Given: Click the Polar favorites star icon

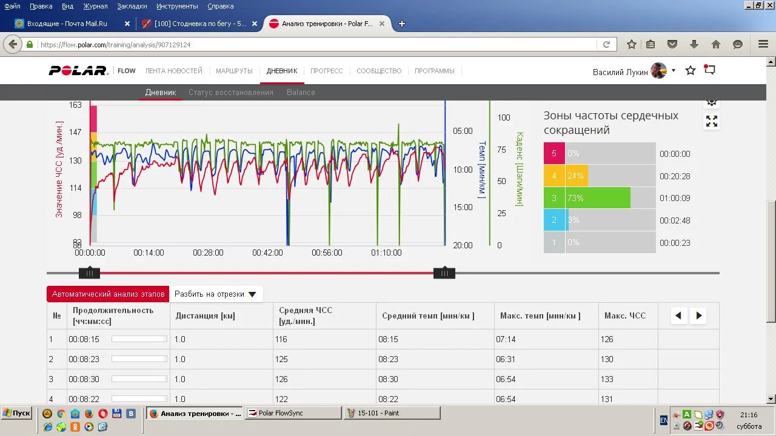Looking at the screenshot, I should coord(691,71).
